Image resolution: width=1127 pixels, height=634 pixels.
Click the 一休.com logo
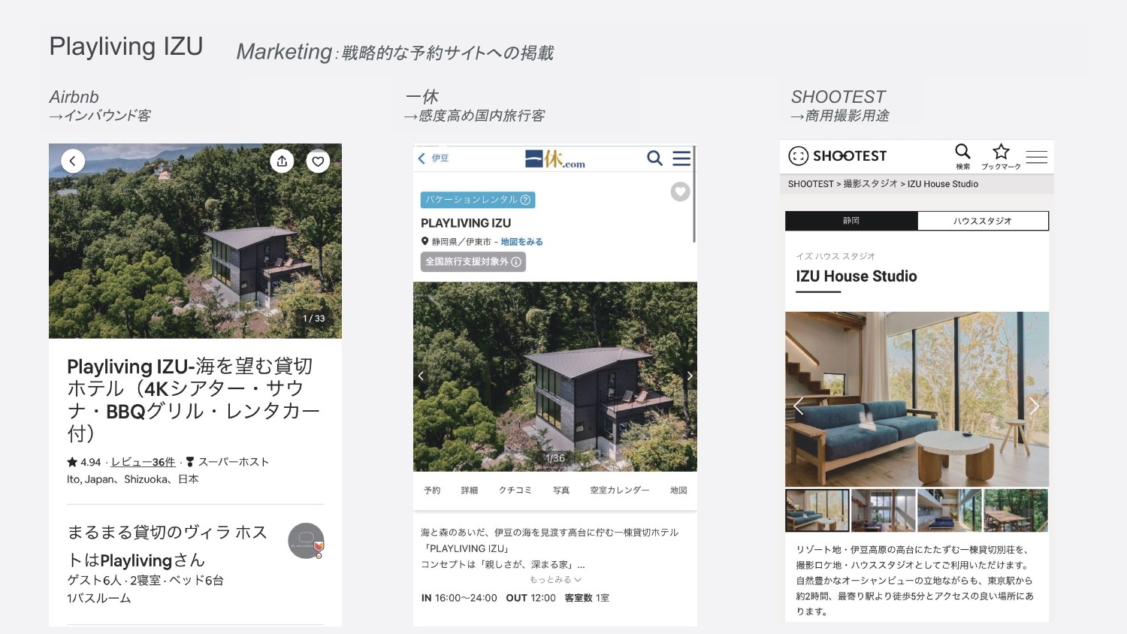point(554,158)
